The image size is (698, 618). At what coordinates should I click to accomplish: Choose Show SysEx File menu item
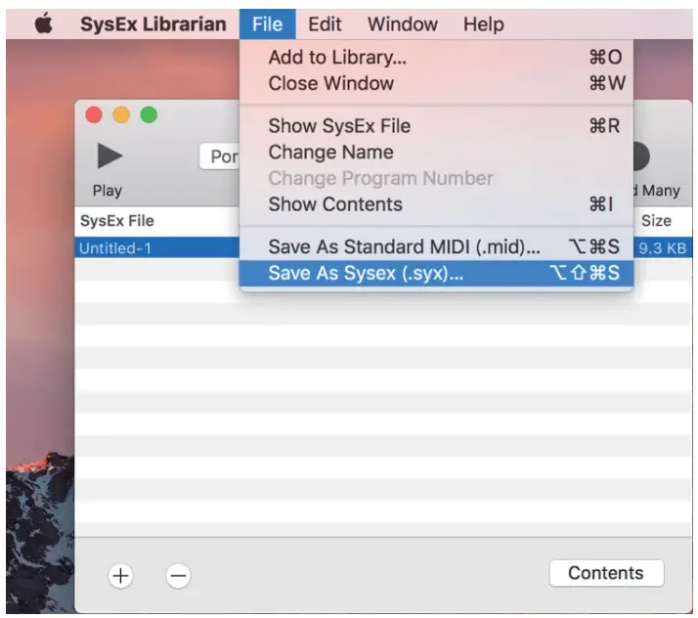pos(436,126)
